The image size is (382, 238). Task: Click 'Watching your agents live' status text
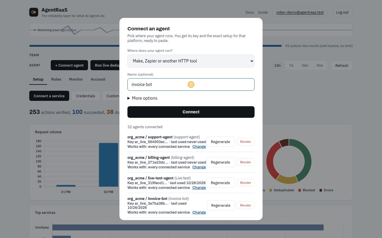tap(57, 30)
